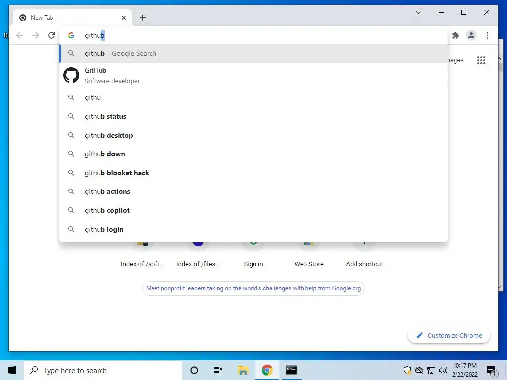Click the OneDrive cloud tray icon
Screen dimensions: 507x380
(x=419, y=370)
